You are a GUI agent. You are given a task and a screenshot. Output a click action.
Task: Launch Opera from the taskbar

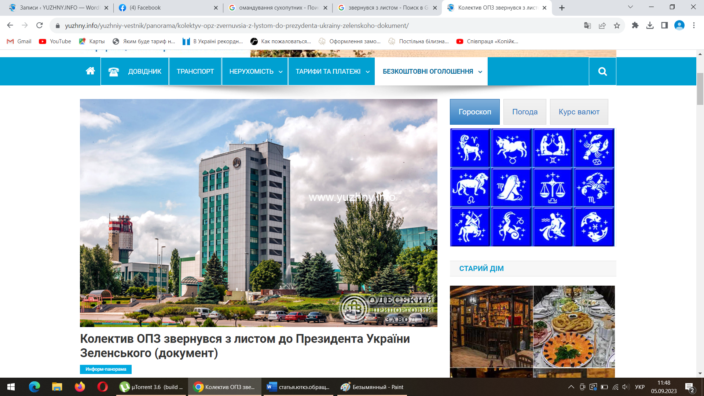[x=103, y=387]
